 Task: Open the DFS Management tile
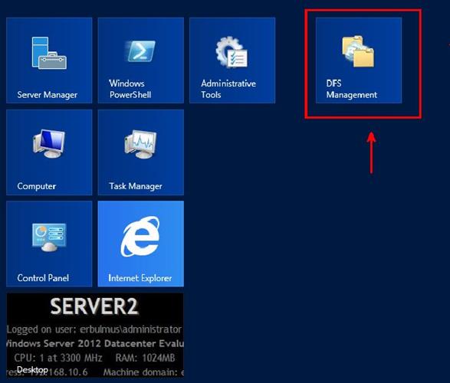click(x=359, y=61)
